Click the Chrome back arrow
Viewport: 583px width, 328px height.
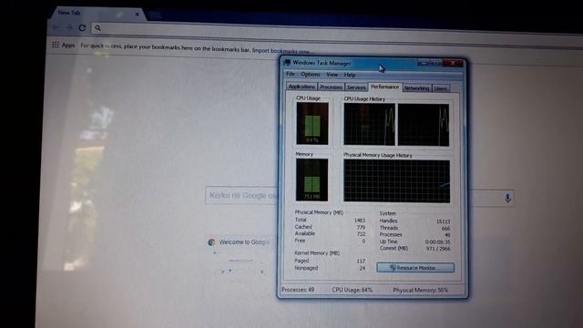click(56, 27)
